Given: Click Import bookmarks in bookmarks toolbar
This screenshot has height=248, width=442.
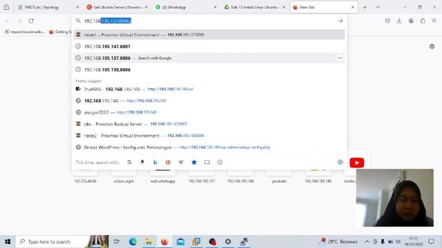Looking at the screenshot, I should click(x=25, y=32).
